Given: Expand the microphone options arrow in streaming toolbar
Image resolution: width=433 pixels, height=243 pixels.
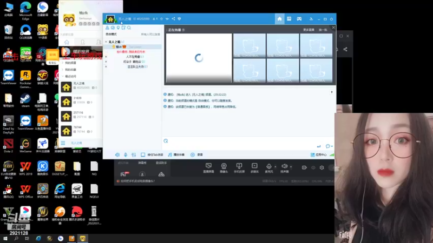Looking at the screenshot, I should click(x=275, y=167).
